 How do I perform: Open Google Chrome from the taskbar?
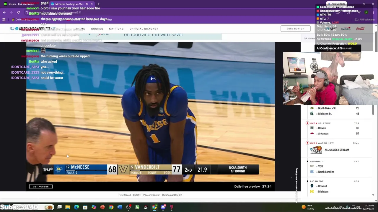coord(111,207)
